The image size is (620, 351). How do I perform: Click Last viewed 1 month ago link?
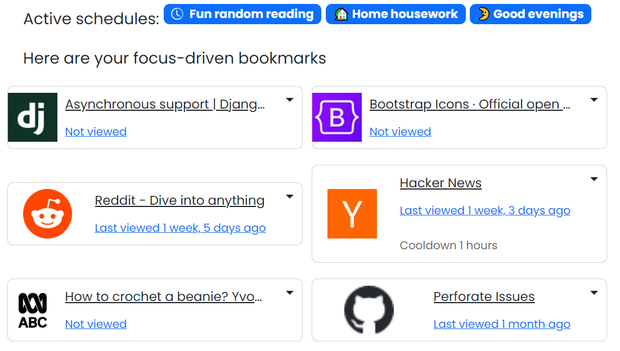pos(502,324)
